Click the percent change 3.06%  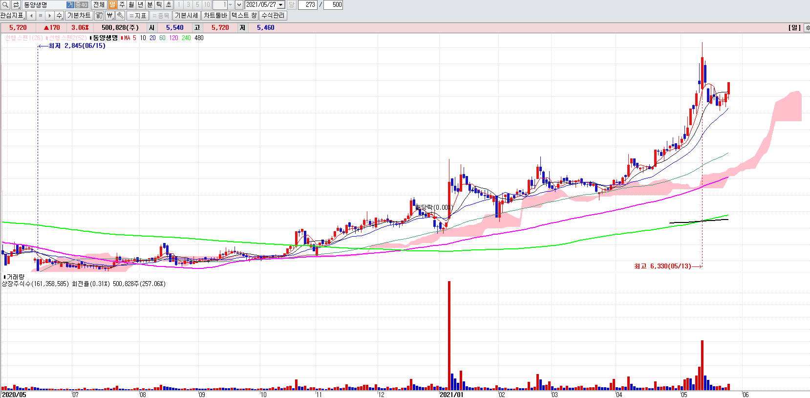tap(80, 28)
